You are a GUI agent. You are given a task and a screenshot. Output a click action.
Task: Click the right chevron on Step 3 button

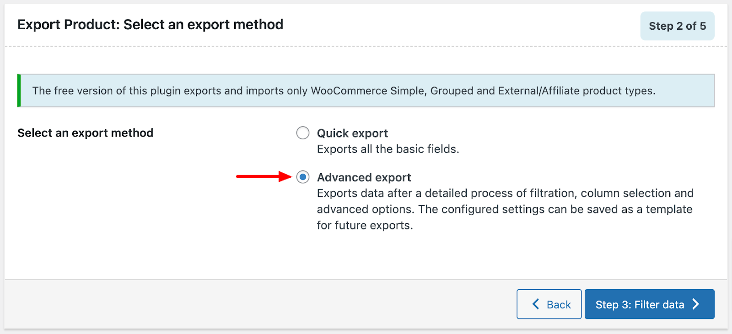tap(696, 304)
